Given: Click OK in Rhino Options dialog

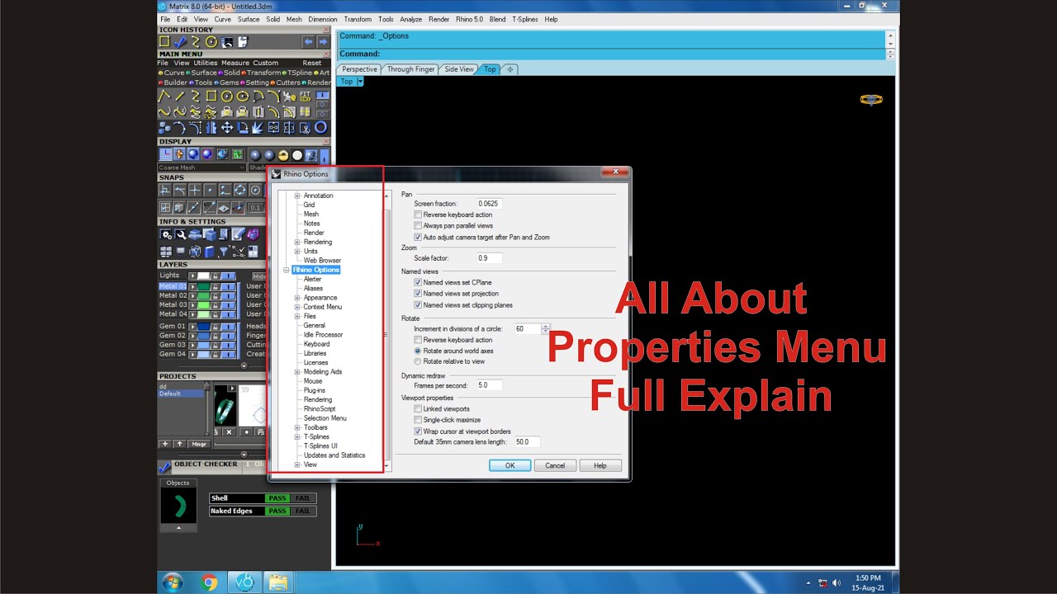Looking at the screenshot, I should 510,465.
